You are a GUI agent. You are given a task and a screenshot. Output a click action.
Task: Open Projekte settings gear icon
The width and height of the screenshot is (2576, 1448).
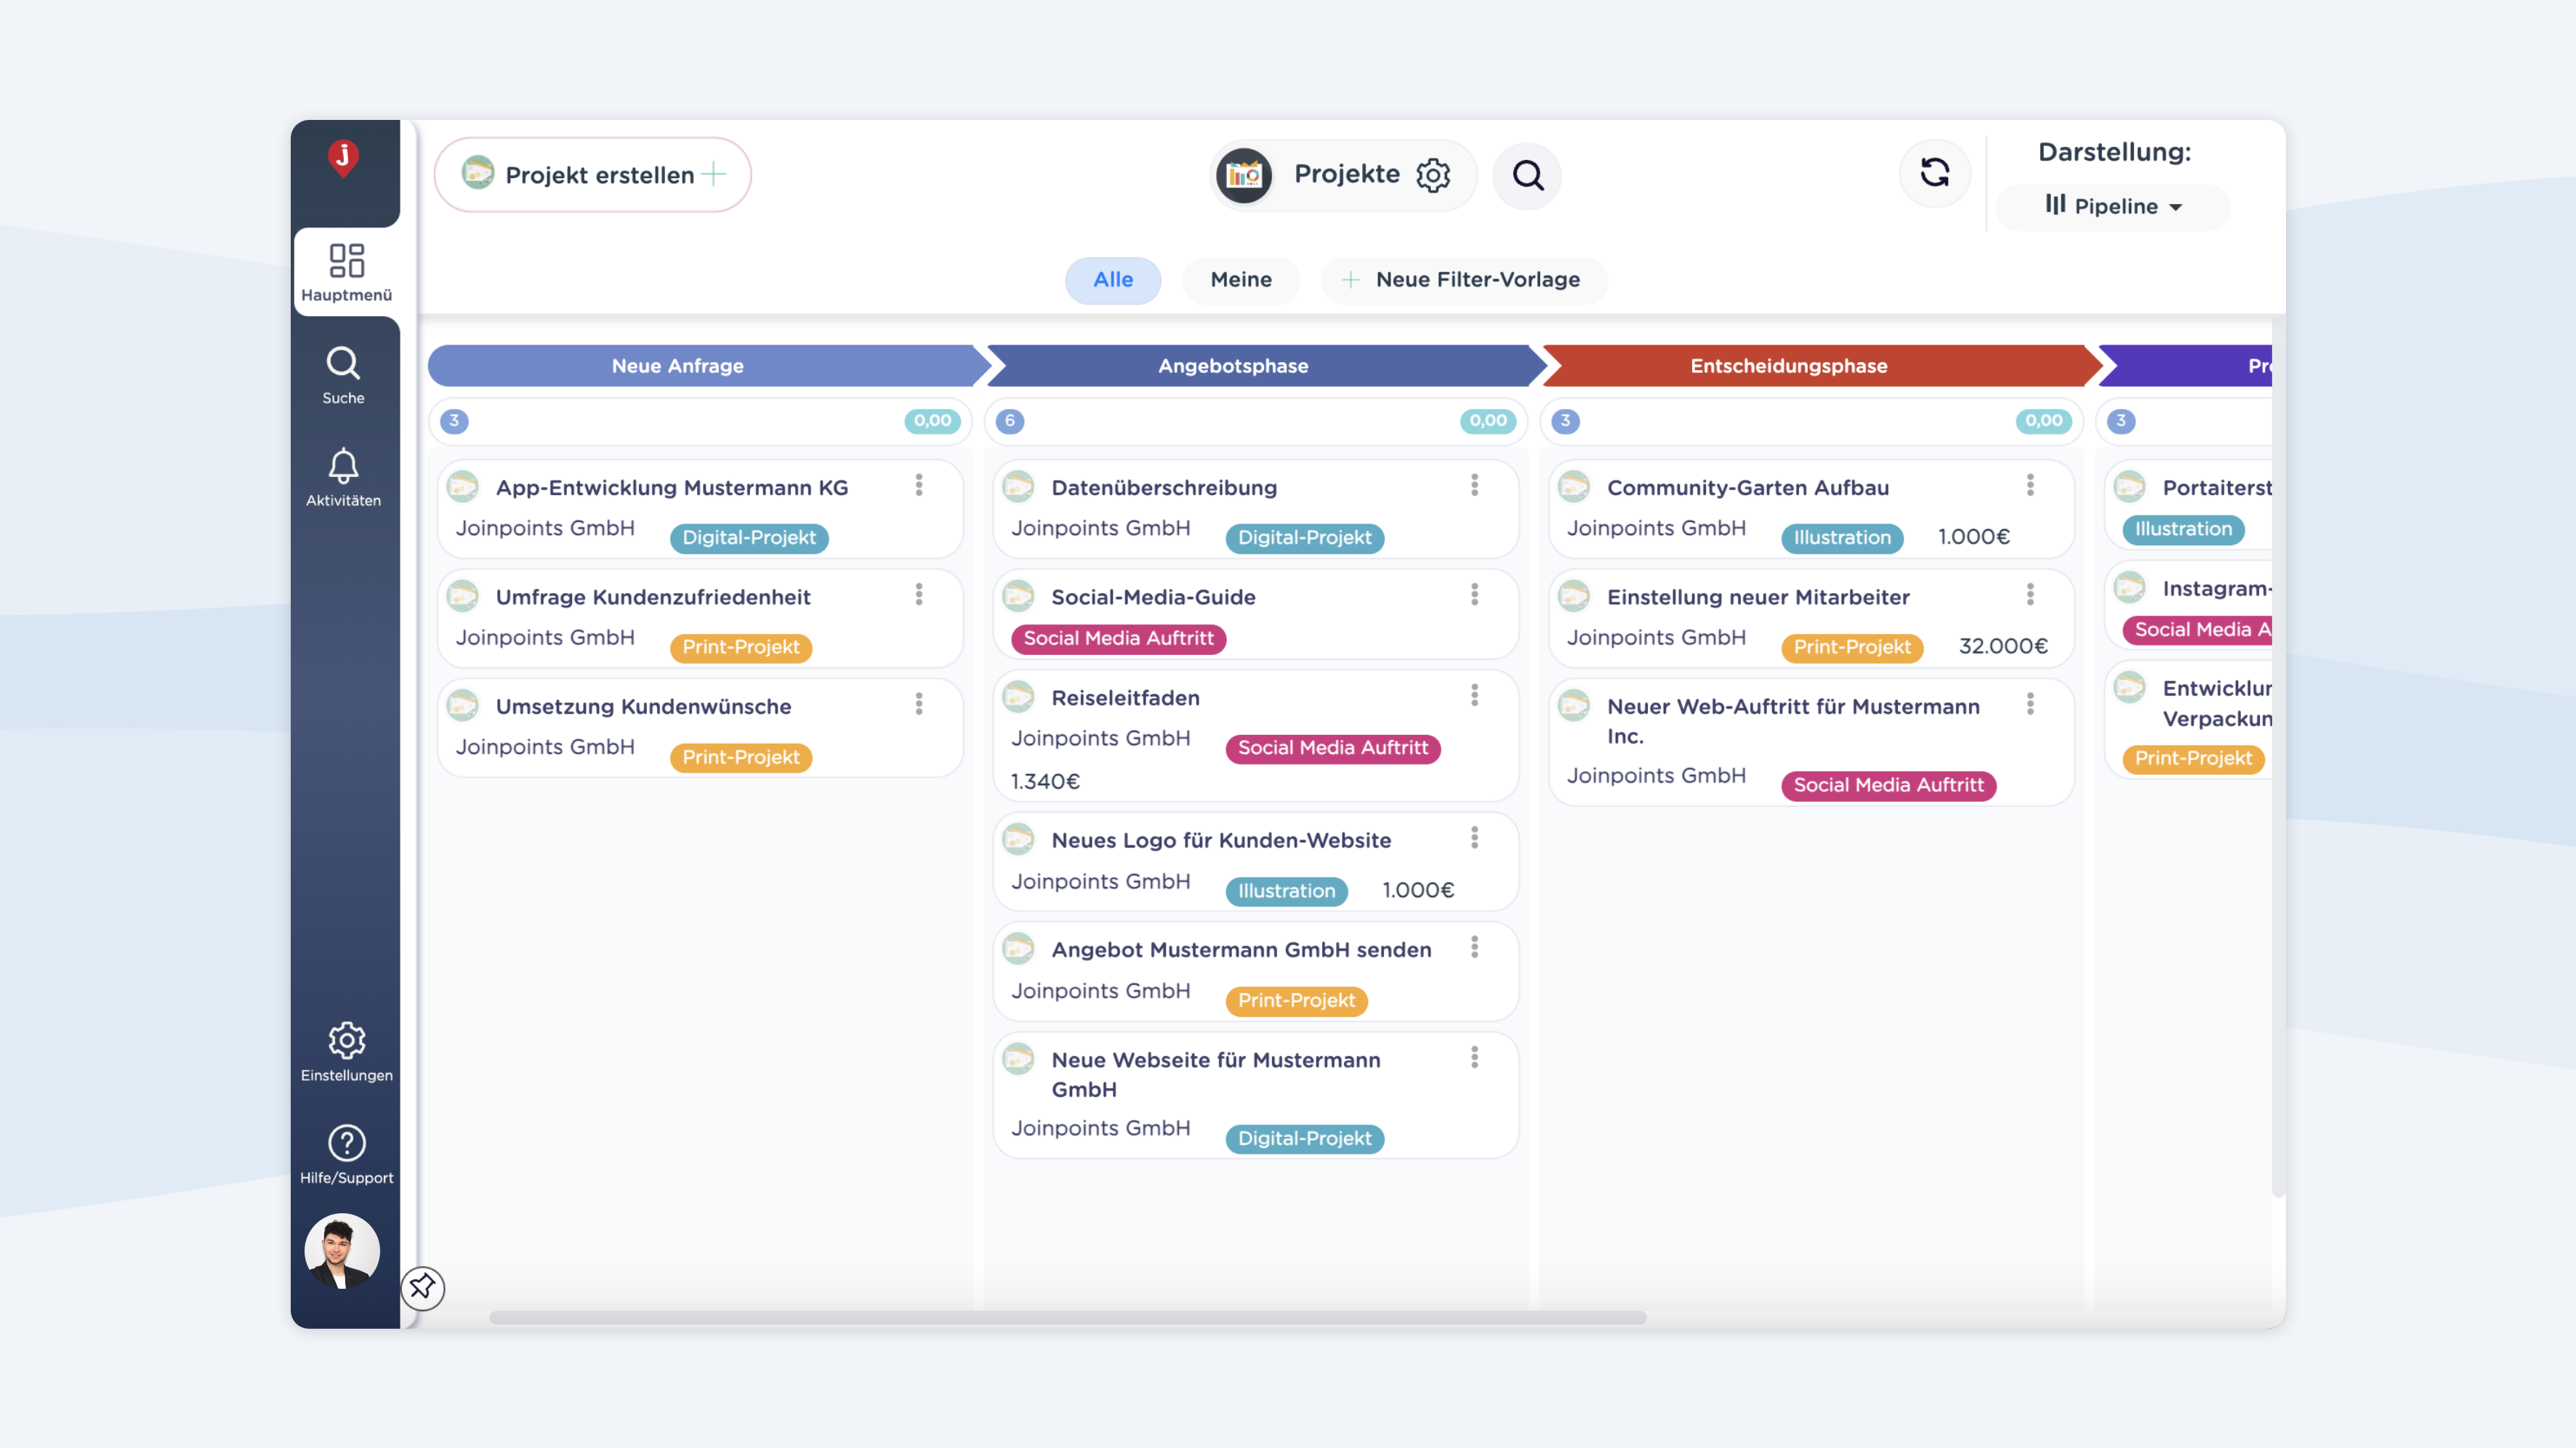coord(1432,175)
